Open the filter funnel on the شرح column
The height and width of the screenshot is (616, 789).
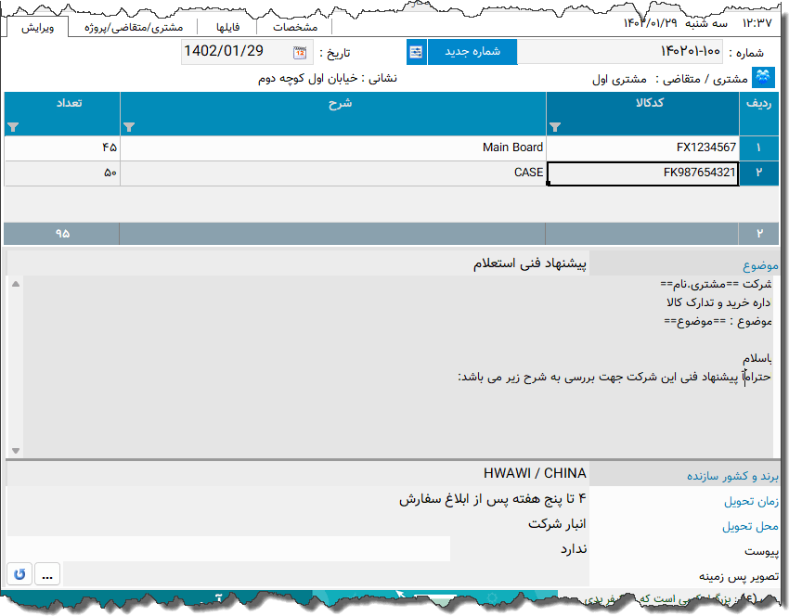[x=130, y=127]
